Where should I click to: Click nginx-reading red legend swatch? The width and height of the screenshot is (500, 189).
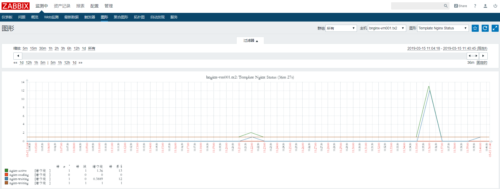click(6, 175)
